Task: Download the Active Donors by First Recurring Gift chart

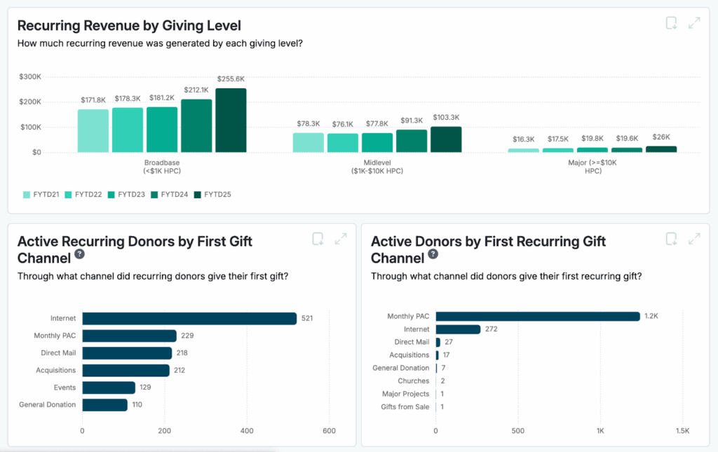Action: pos(672,239)
